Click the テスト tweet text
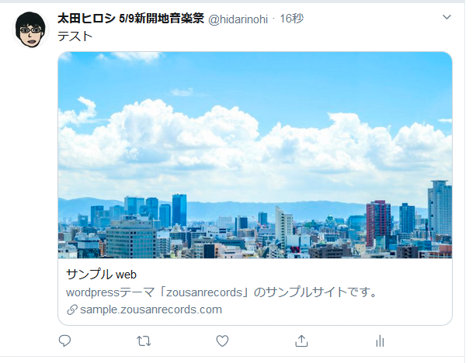Screen dimensions: 476x363 point(75,36)
